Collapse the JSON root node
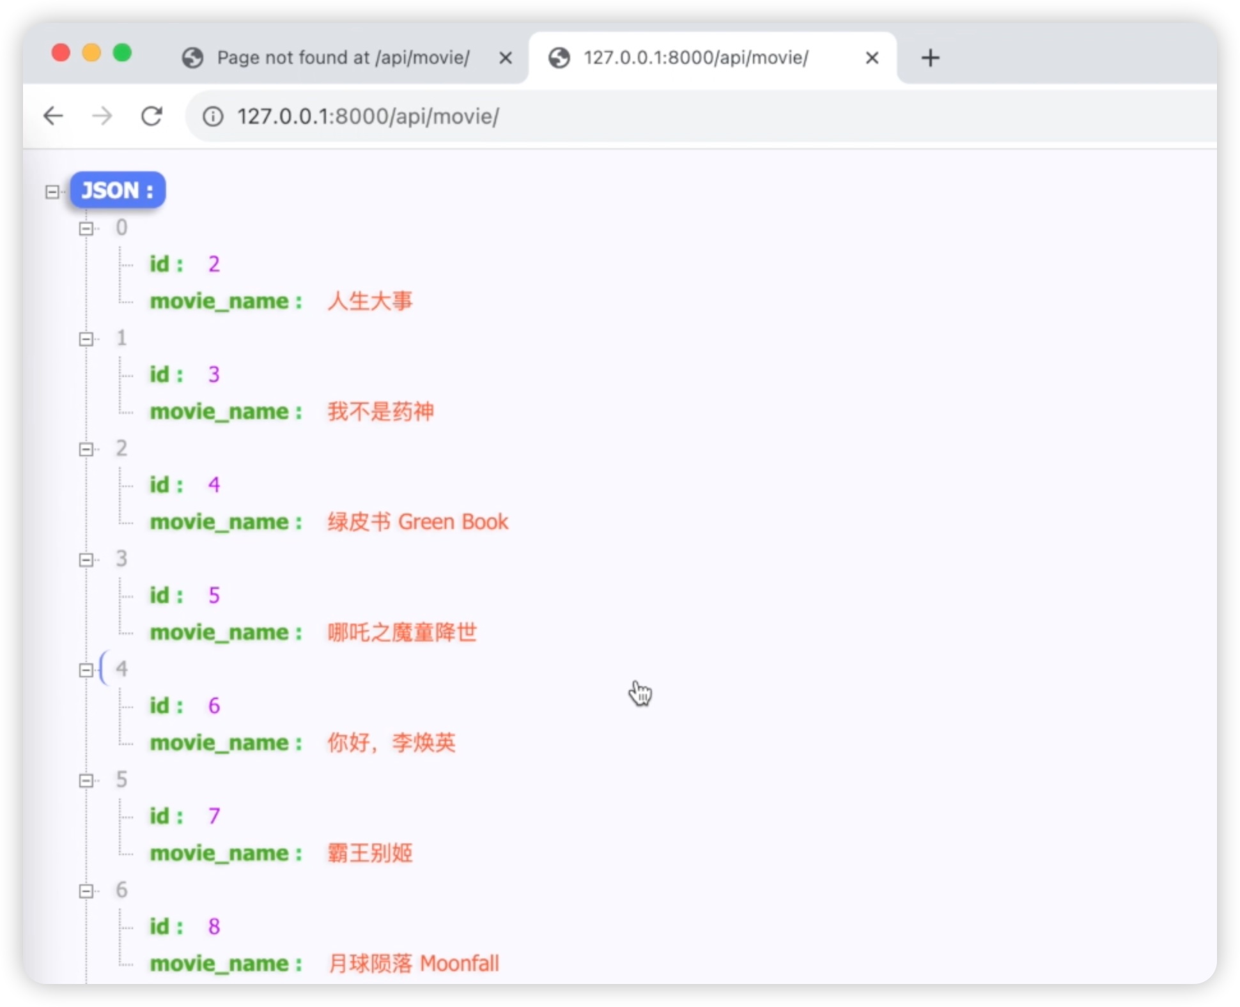This screenshot has width=1240, height=1007. point(52,192)
